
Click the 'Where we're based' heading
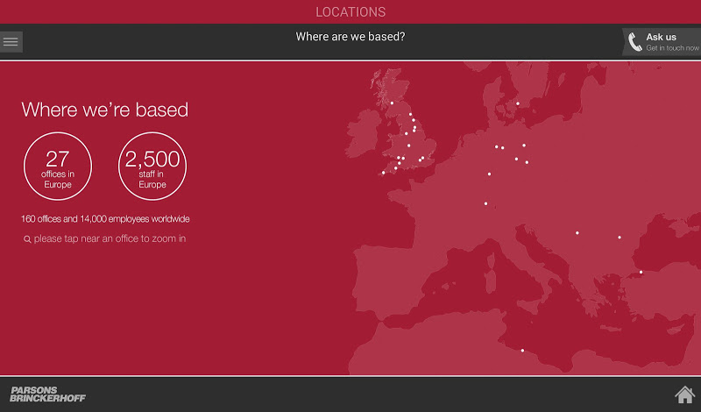tap(105, 110)
